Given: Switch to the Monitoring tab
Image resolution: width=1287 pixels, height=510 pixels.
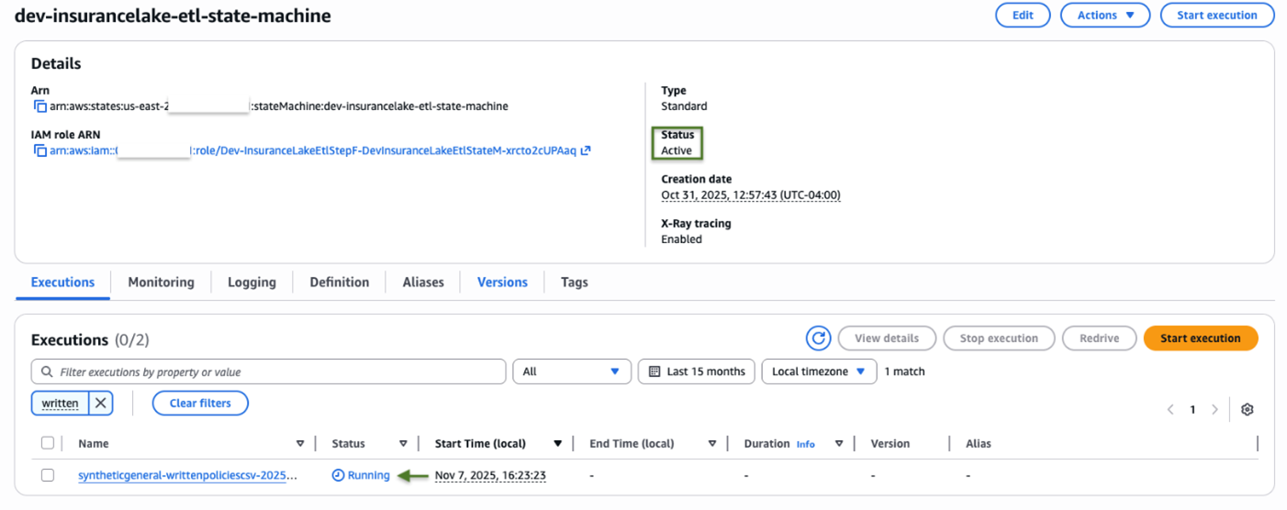Looking at the screenshot, I should pos(161,283).
